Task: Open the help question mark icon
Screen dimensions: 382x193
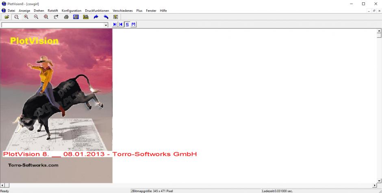Action: point(115,17)
